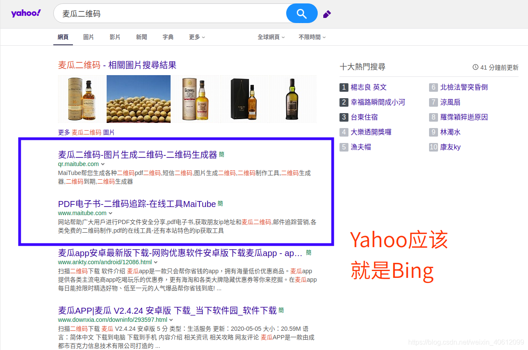This screenshot has width=528, height=350.
Task: Open the soybeans image thumbnail
Action: click(139, 99)
